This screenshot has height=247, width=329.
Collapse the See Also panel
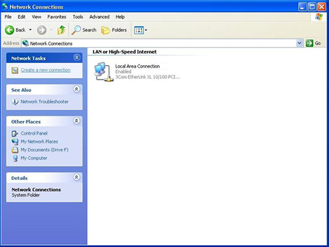tap(76, 89)
